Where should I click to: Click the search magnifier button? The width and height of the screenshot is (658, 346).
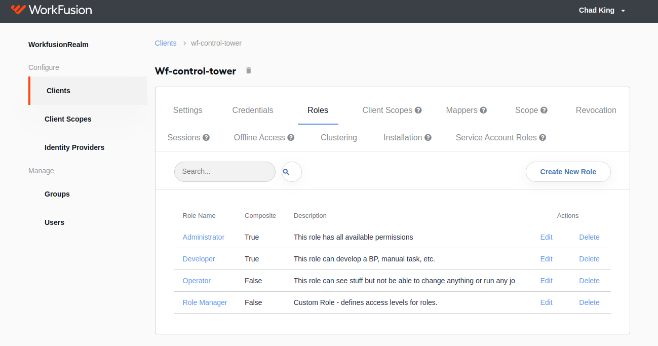(292, 172)
